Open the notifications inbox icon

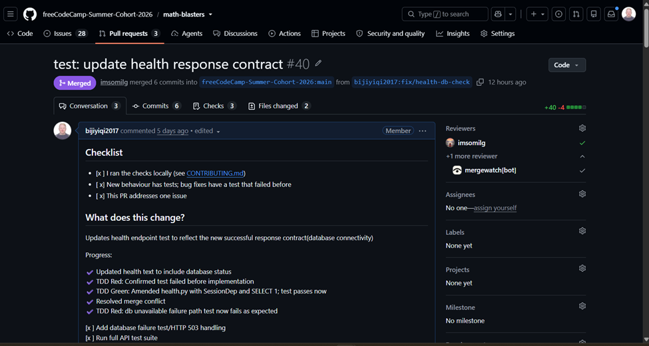[x=611, y=14]
